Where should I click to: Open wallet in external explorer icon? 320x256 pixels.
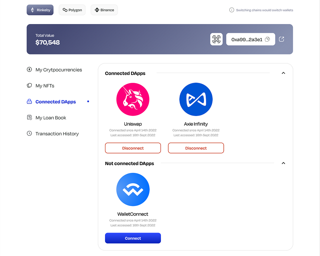click(x=282, y=39)
